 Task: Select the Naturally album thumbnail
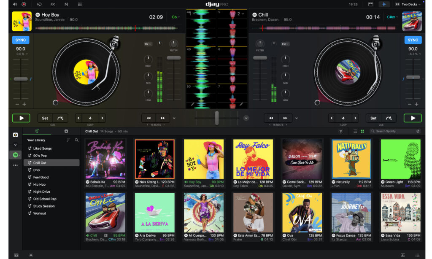[x=351, y=159]
